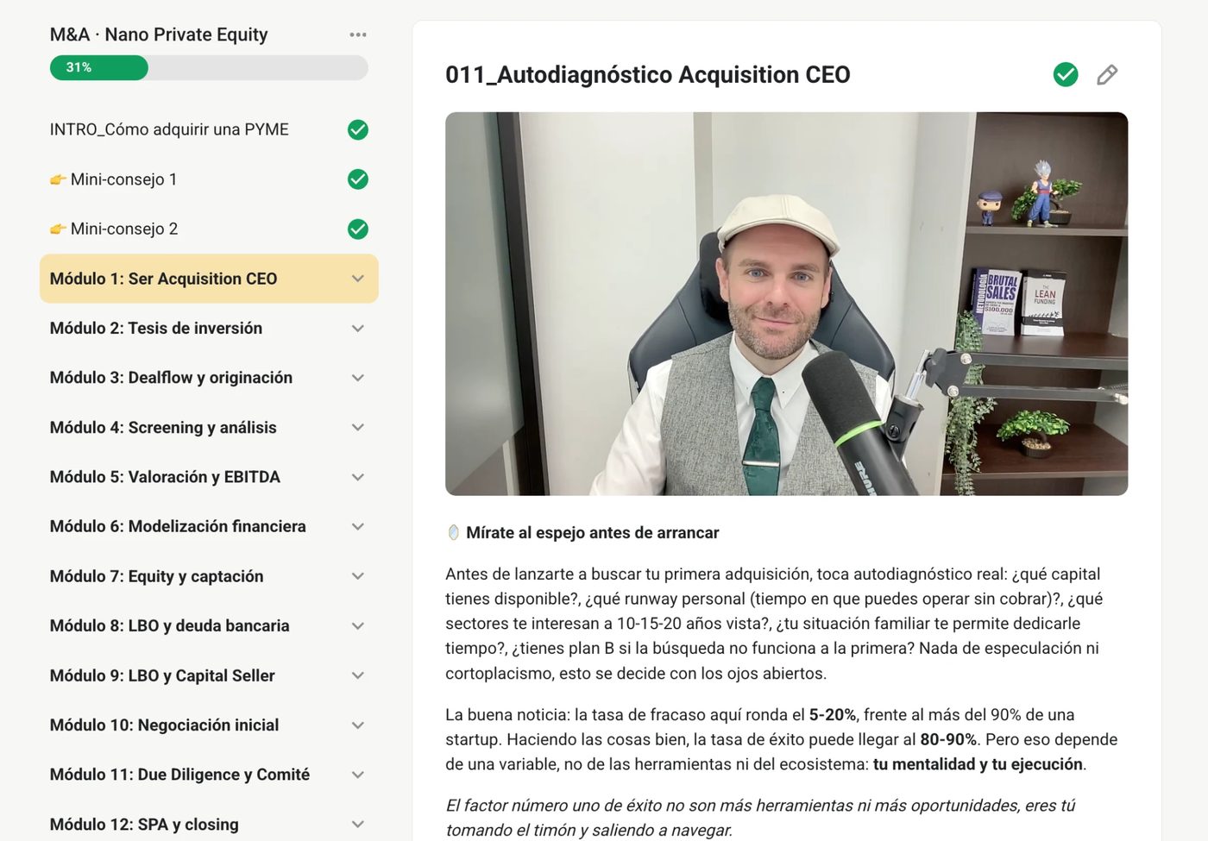Toggle the lesson completed checkmark next to title

pyautogui.click(x=1066, y=75)
